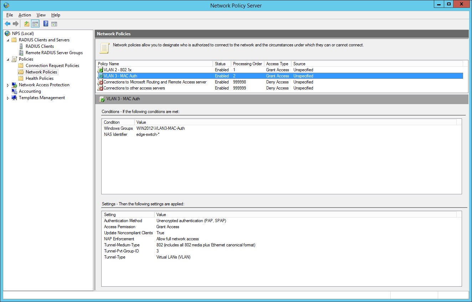
Task: Click the Back navigation arrow
Action: point(7,24)
